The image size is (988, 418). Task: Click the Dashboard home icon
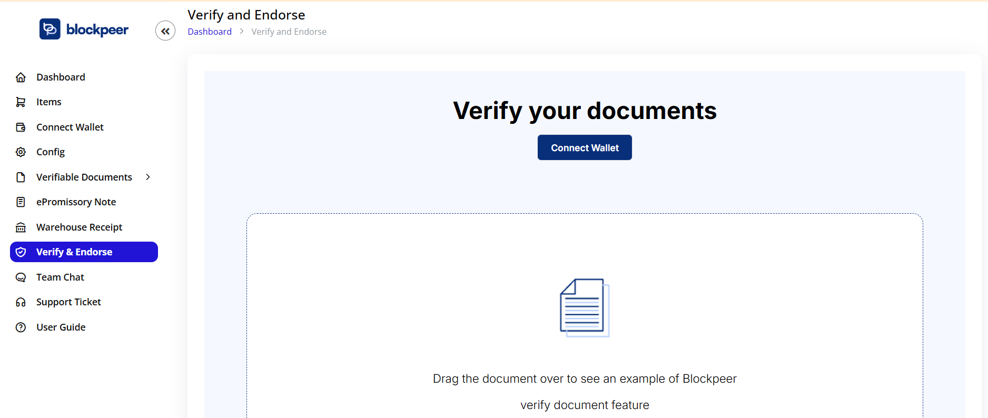21,77
